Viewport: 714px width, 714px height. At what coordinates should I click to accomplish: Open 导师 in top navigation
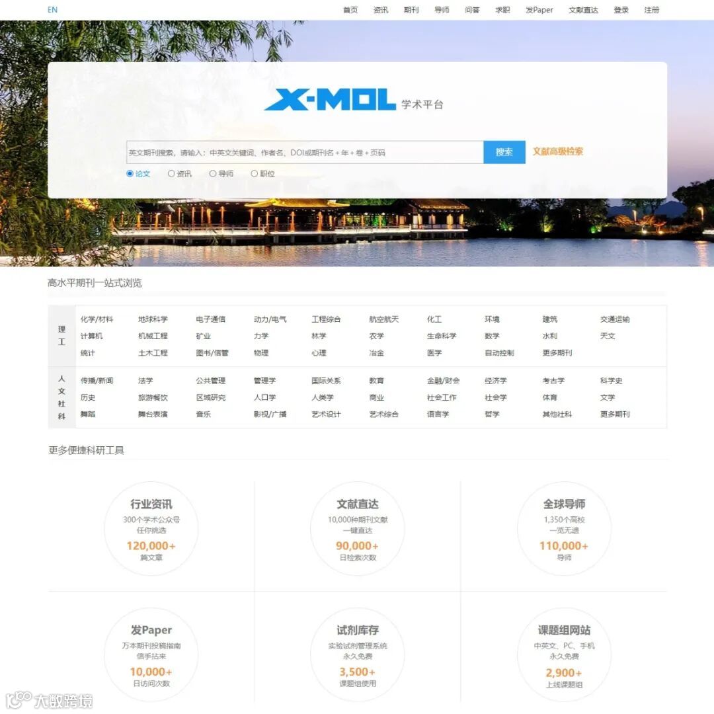coord(442,9)
